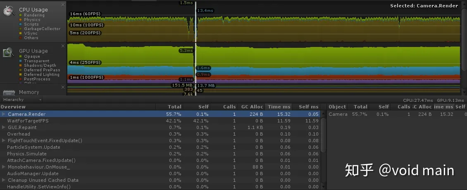
Task: Toggle the Opaque GPU category color box
Action: 21,56
